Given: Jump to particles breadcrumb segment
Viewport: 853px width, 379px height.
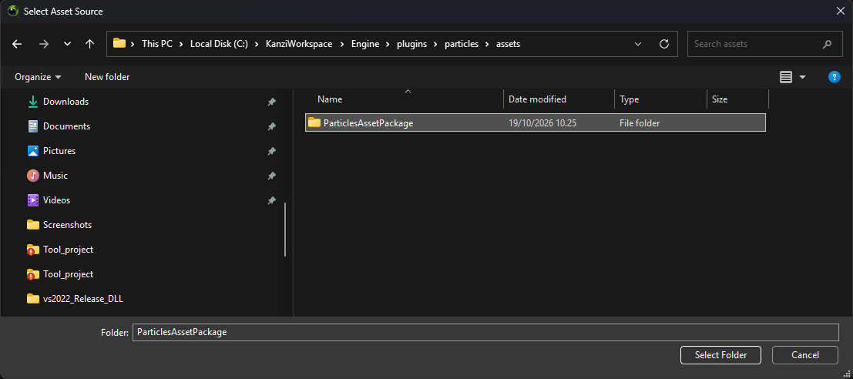Looking at the screenshot, I should click(x=462, y=44).
